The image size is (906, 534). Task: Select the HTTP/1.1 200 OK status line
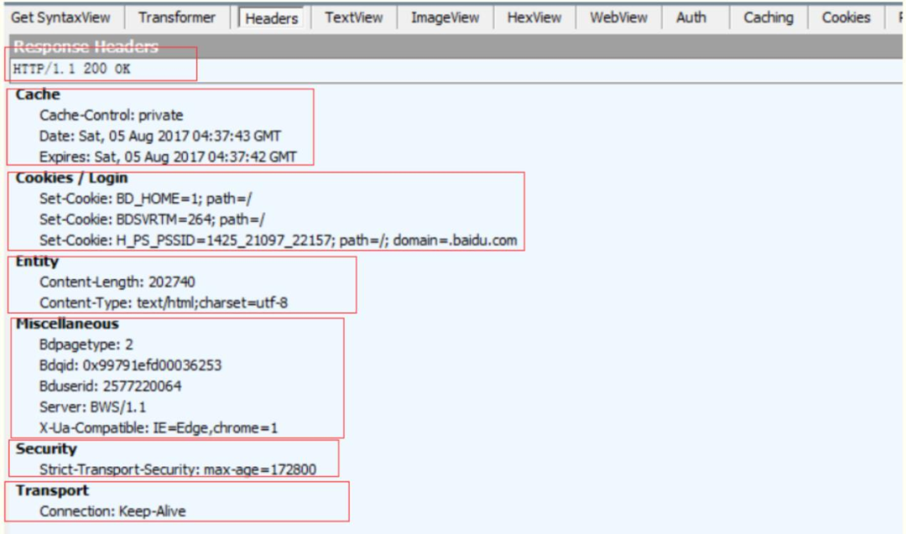tap(71, 70)
